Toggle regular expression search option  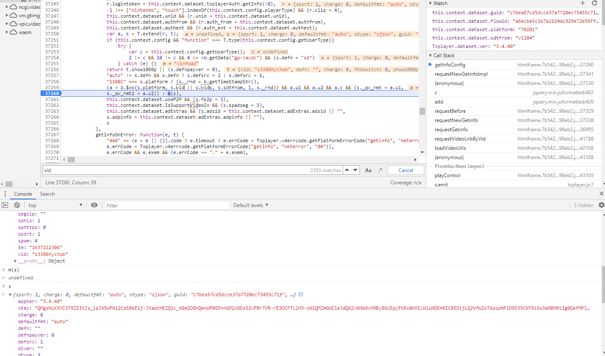tap(380, 170)
